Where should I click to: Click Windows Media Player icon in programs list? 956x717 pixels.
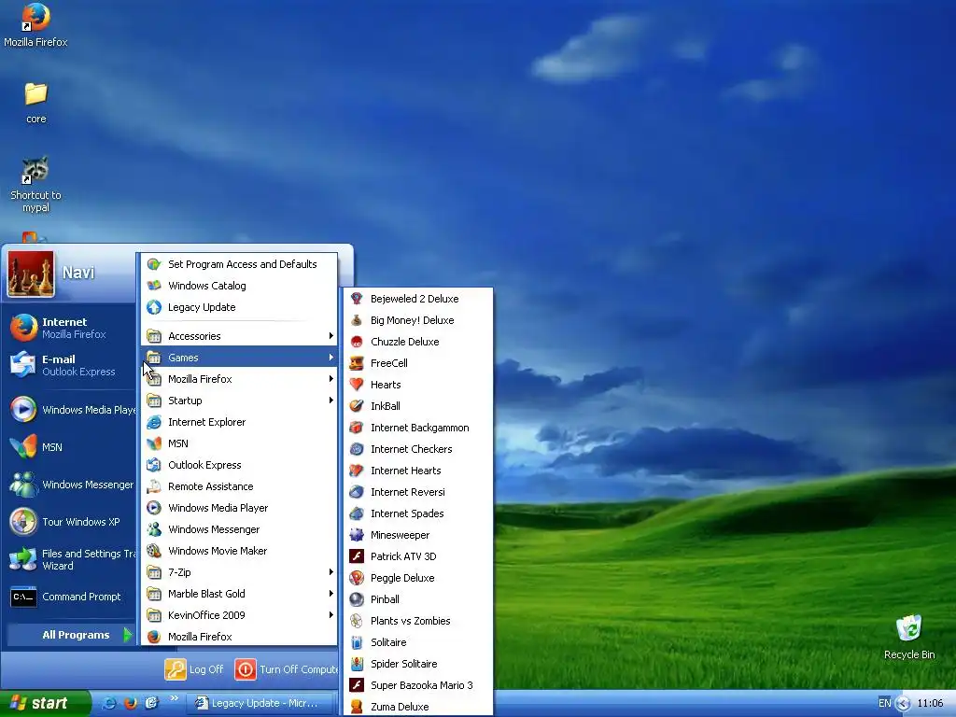(154, 507)
